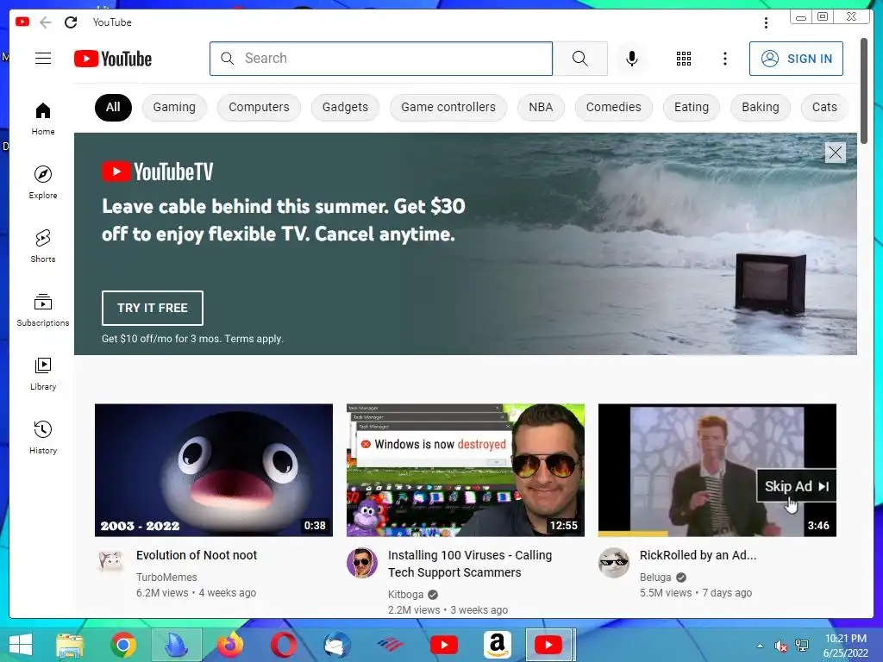The width and height of the screenshot is (883, 662).
Task: Open Kitboga channel name link
Action: 405,595
